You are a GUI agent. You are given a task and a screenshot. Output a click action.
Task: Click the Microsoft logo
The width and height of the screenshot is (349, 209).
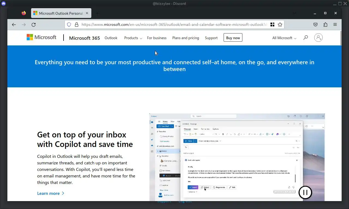pyautogui.click(x=41, y=37)
